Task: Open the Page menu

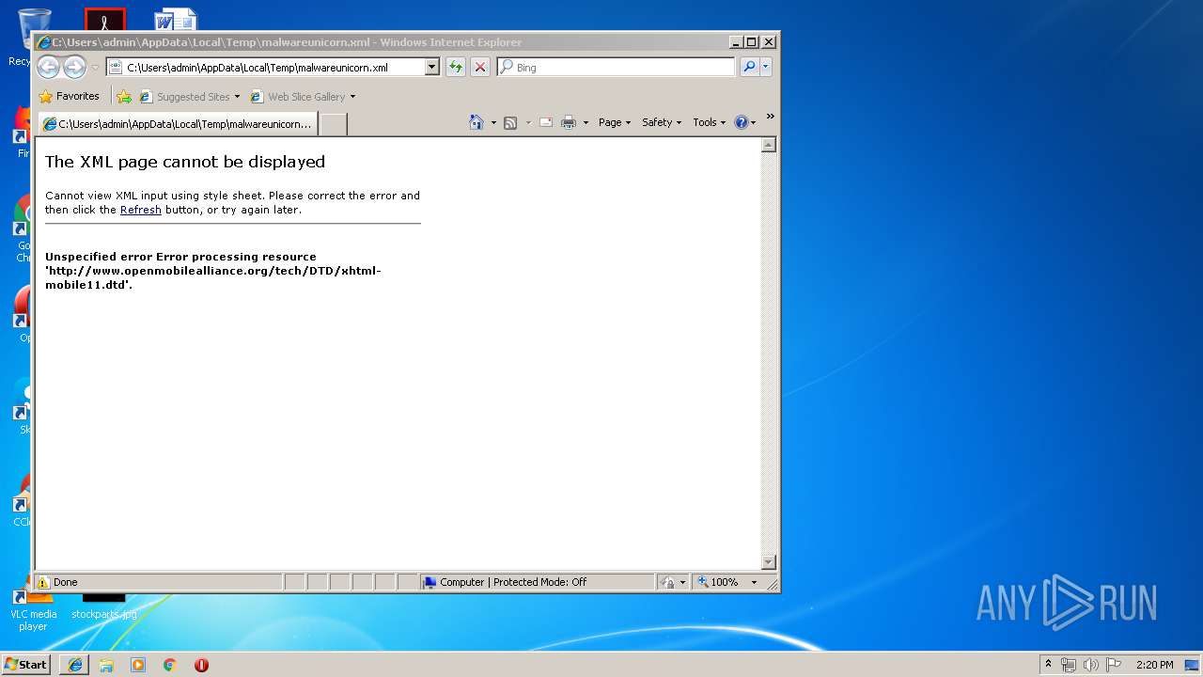Action: click(x=615, y=122)
